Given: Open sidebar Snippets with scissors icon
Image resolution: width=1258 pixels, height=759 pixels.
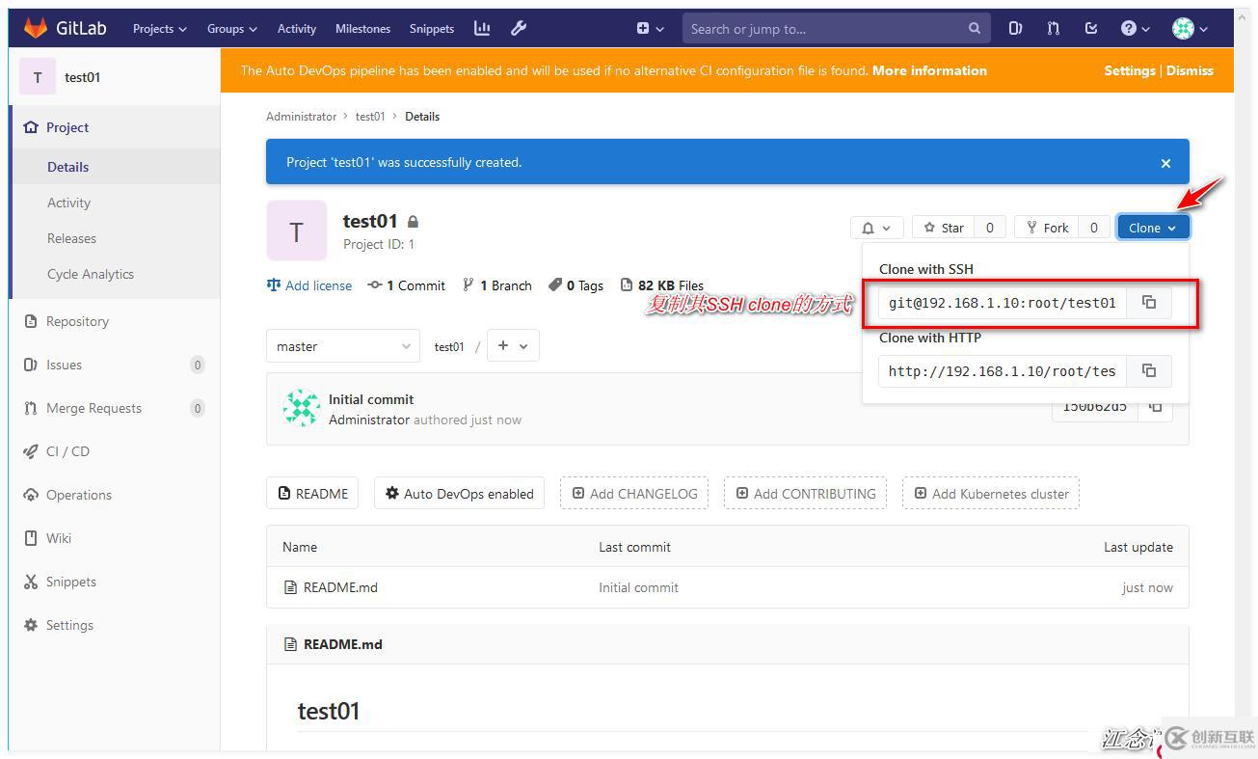Looking at the screenshot, I should pyautogui.click(x=114, y=582).
